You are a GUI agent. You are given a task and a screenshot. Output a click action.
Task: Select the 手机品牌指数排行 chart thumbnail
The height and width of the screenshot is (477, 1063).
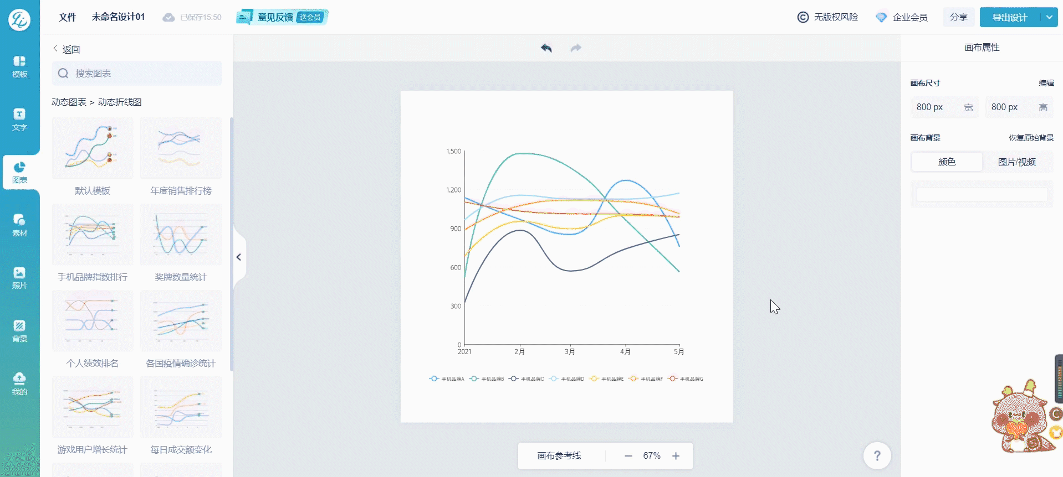pos(93,235)
